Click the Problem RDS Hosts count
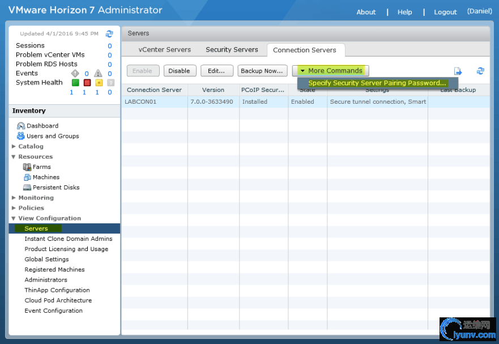The height and width of the screenshot is (344, 499). 110,65
